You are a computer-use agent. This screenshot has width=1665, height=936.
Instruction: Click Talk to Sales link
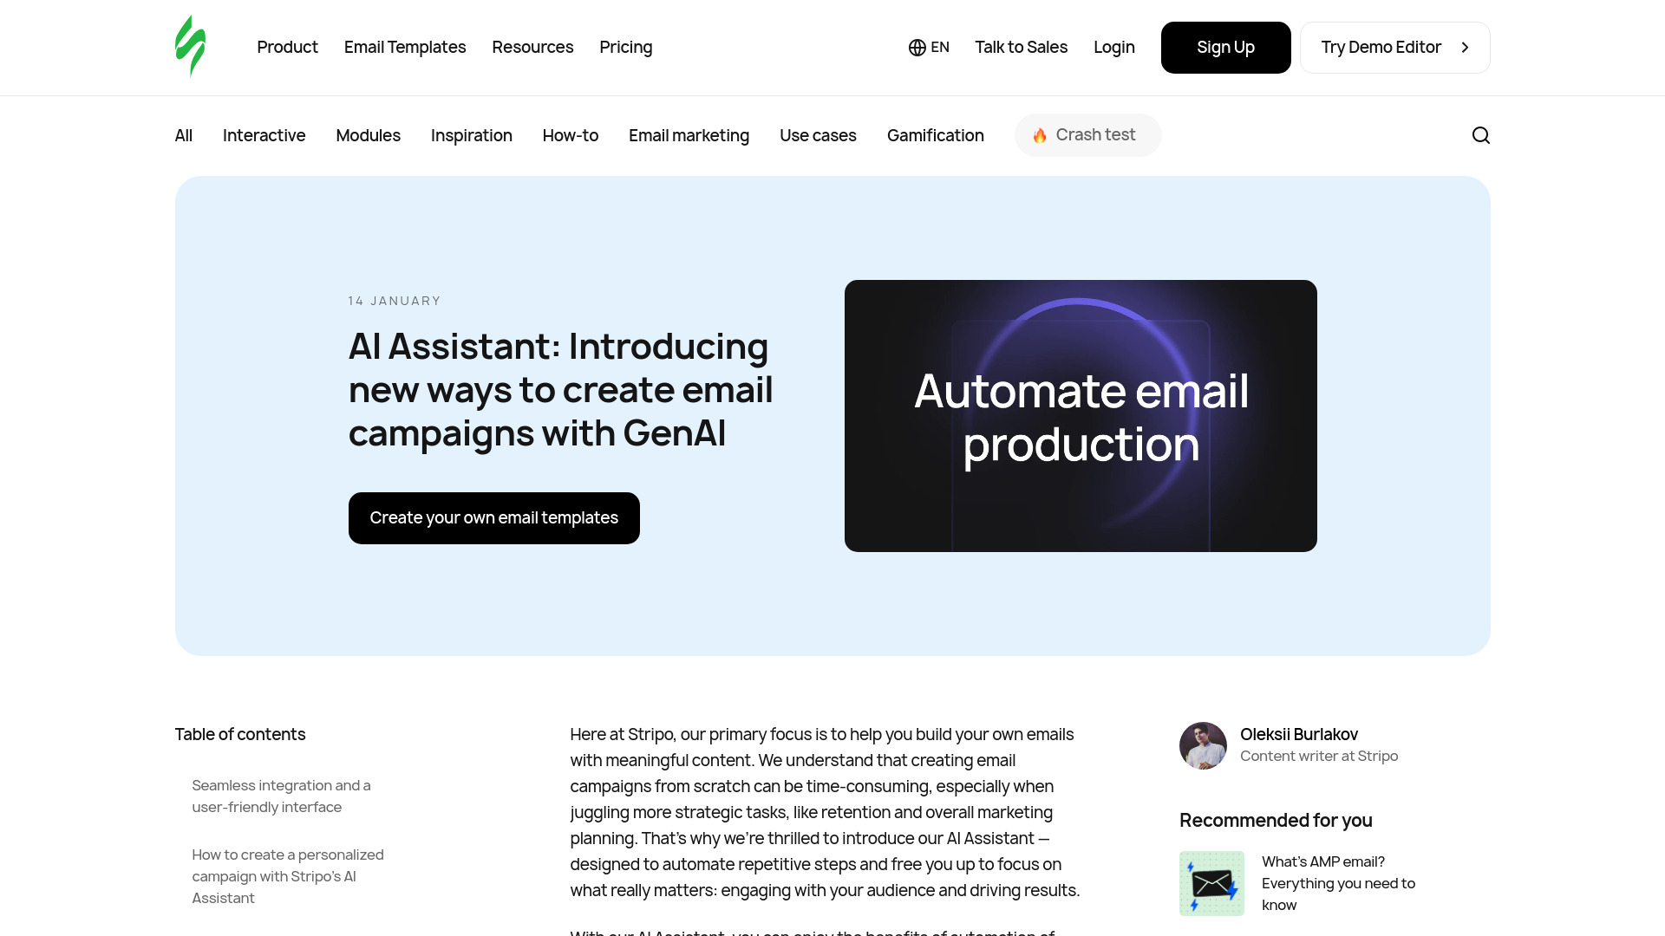pos(1022,47)
